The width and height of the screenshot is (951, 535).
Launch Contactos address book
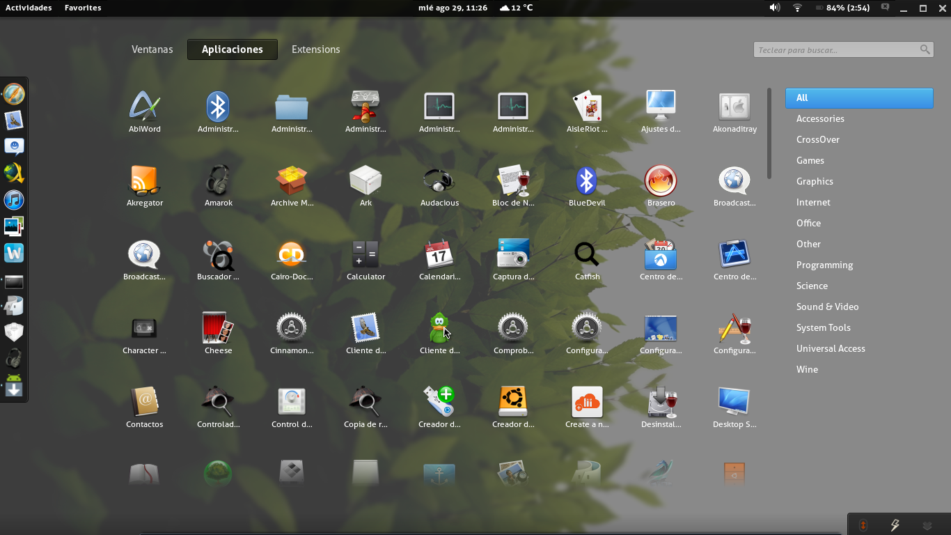[x=145, y=407]
